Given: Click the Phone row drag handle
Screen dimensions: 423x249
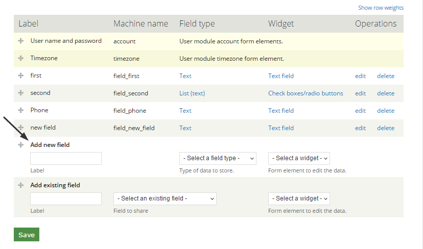Looking at the screenshot, I should (x=21, y=110).
